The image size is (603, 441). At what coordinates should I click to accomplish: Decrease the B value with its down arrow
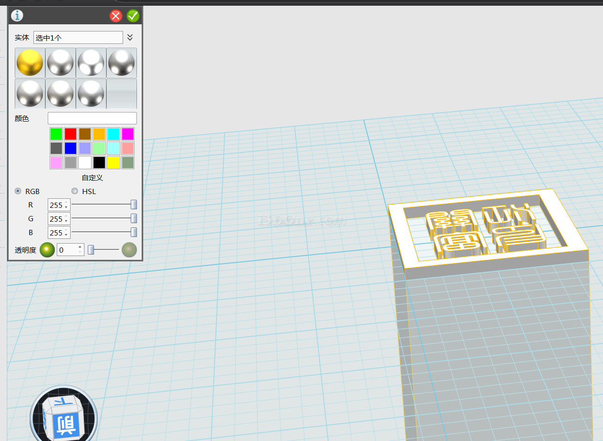pyautogui.click(x=66, y=235)
